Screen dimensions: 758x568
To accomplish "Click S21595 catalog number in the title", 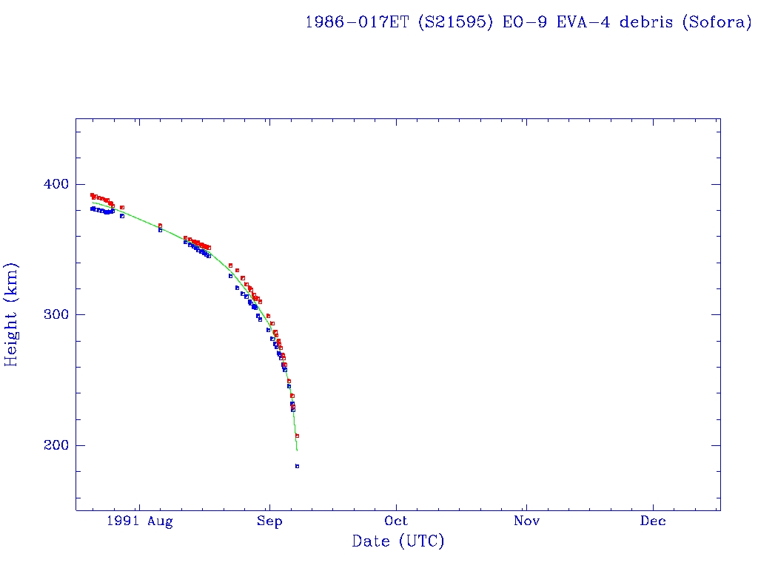I will point(445,22).
